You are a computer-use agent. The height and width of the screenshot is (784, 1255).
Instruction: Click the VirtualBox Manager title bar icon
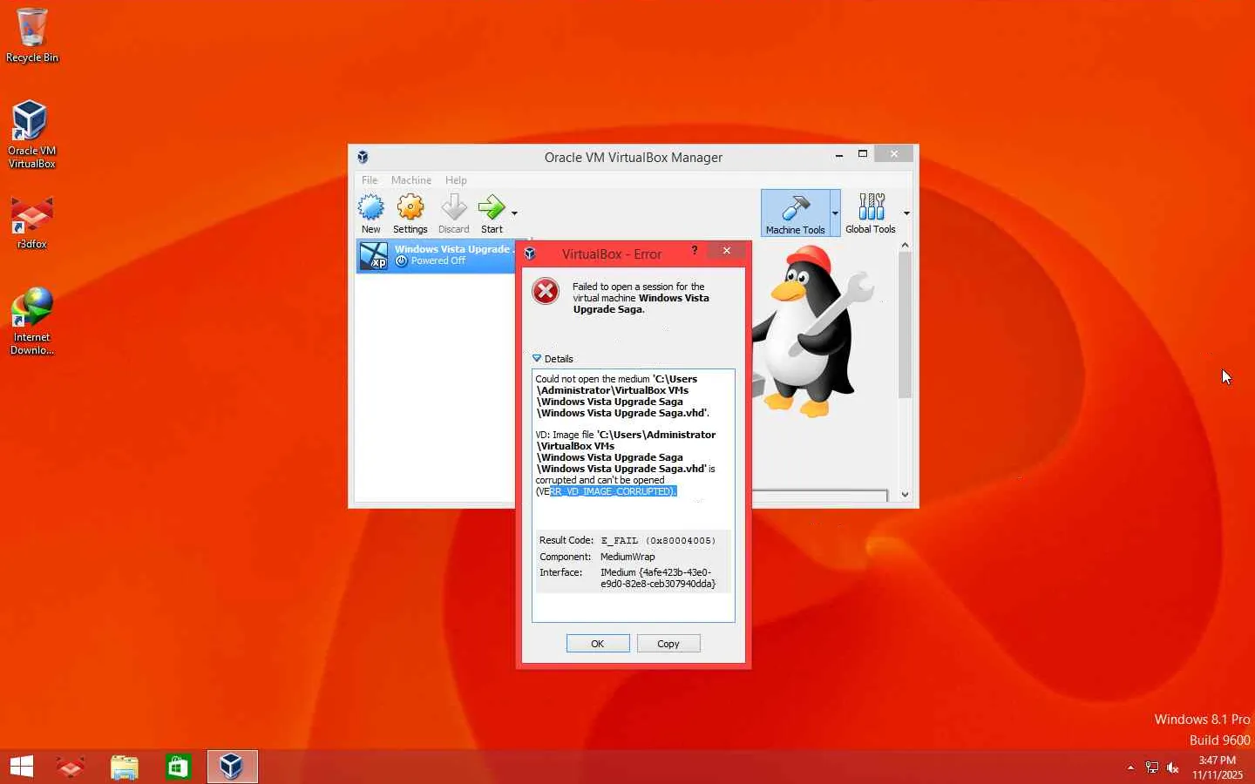tap(363, 157)
